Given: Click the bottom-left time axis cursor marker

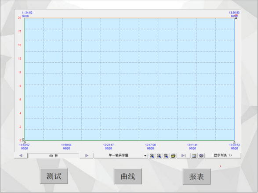Looking at the screenshot, I should point(24,142).
